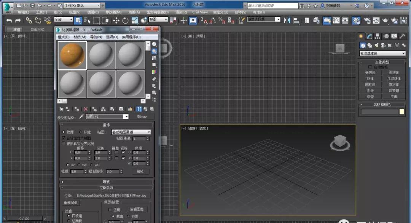Open 实用程序(U) menu in Material Editor
This screenshot has width=411, height=223.
tap(131, 37)
